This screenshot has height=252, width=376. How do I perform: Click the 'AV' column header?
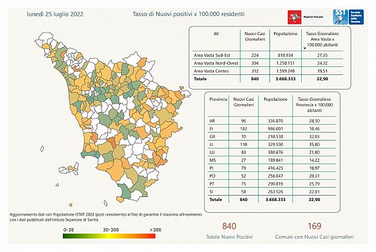click(216, 34)
